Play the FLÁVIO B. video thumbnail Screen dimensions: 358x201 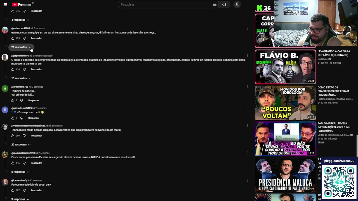pos(285,67)
